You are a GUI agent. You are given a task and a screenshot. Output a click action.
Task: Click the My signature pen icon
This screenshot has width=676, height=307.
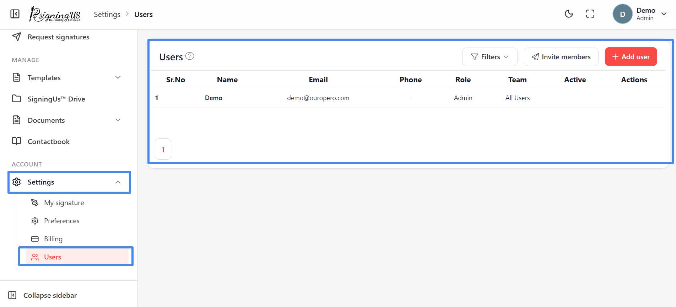click(x=35, y=202)
